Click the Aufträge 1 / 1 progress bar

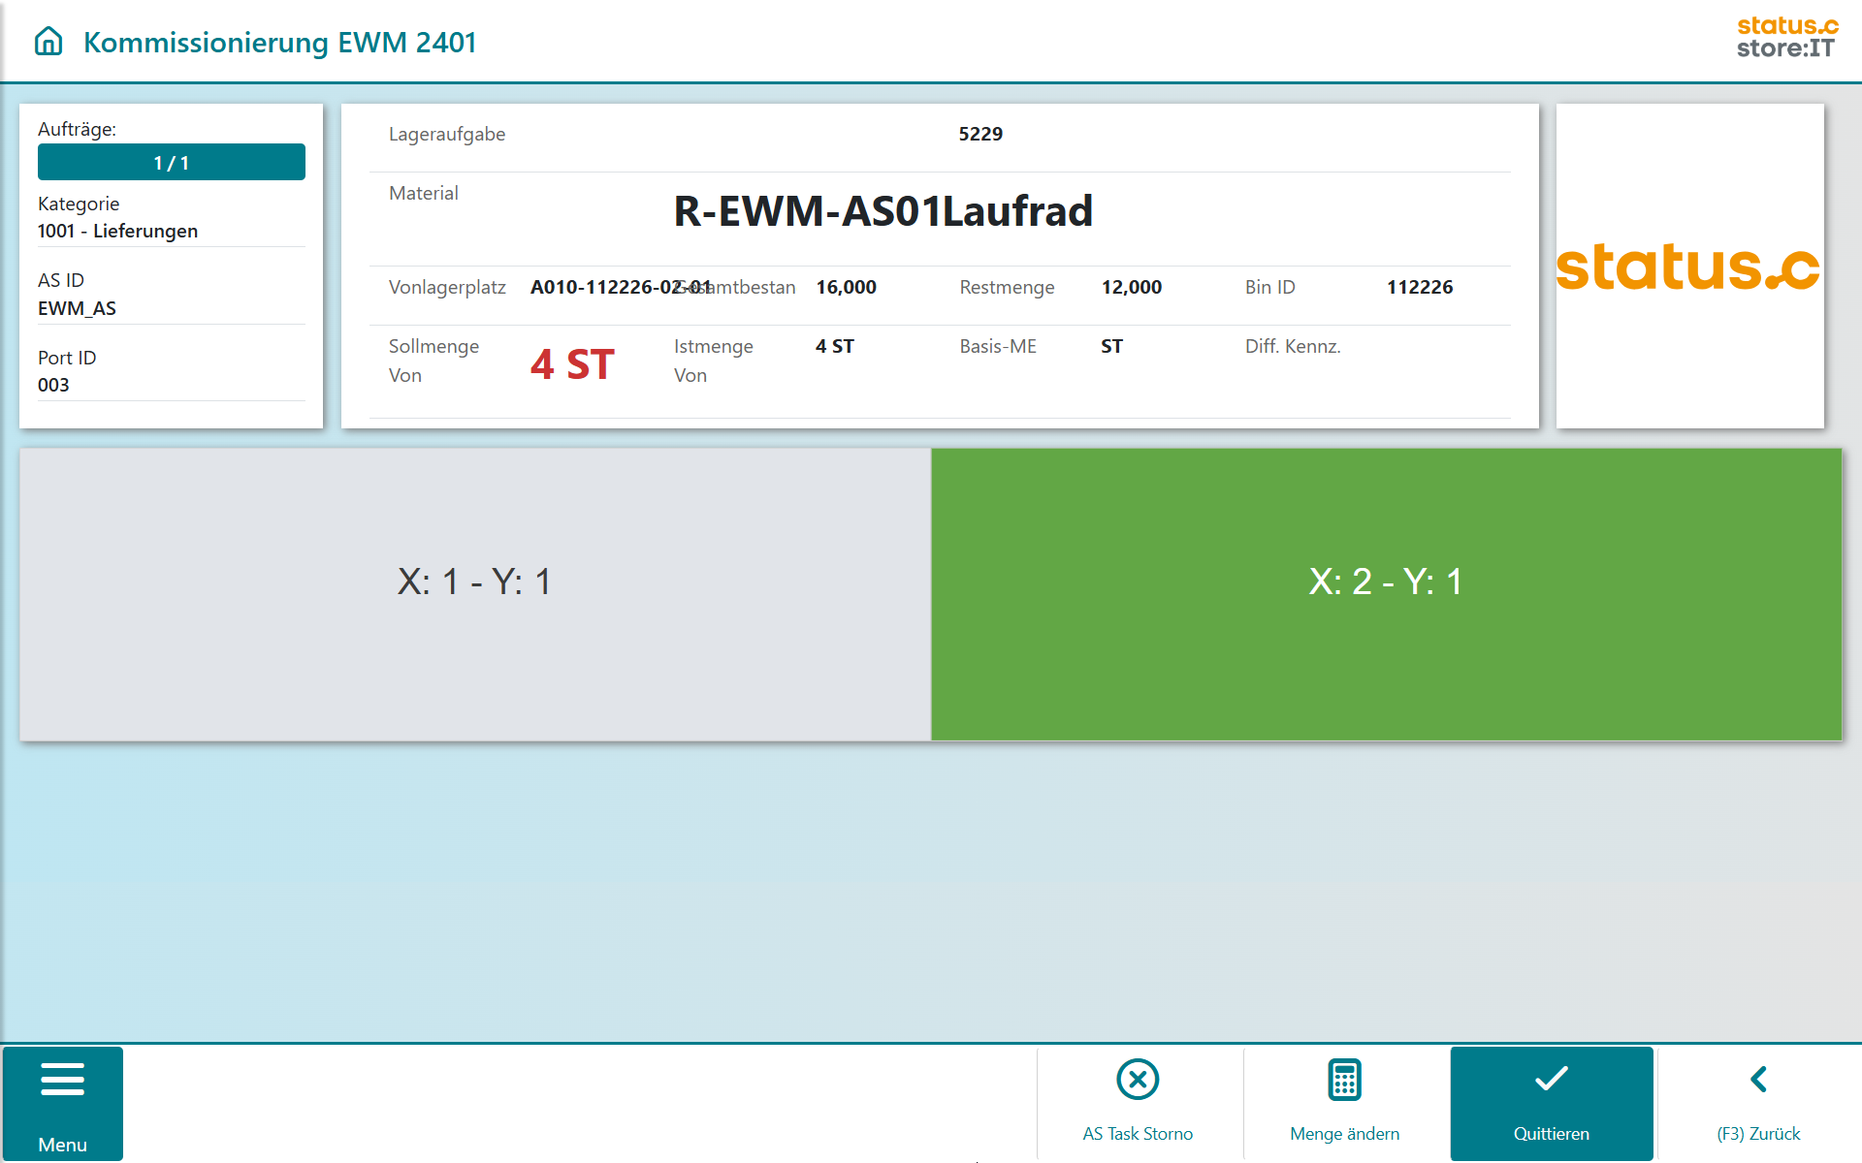tap(172, 163)
